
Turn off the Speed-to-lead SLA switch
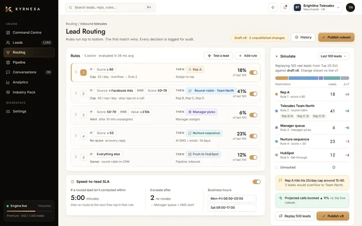[256, 182]
